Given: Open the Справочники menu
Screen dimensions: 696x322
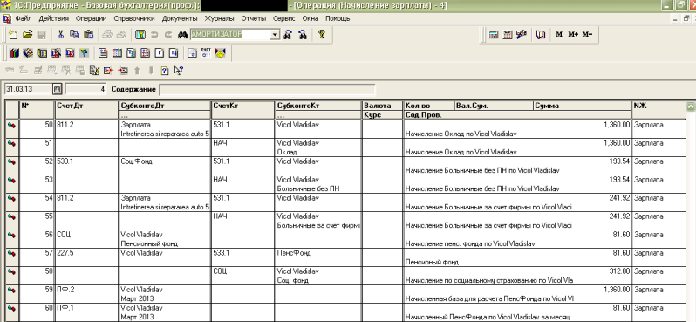Looking at the screenshot, I should click(x=134, y=18).
